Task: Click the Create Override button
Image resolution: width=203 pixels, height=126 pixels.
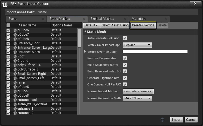Action: pos(143,25)
